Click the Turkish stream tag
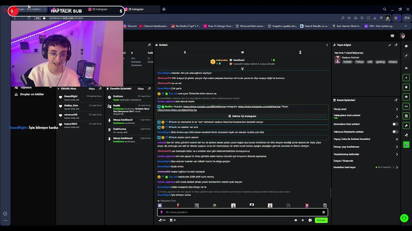412x231 pixels. (347, 62)
